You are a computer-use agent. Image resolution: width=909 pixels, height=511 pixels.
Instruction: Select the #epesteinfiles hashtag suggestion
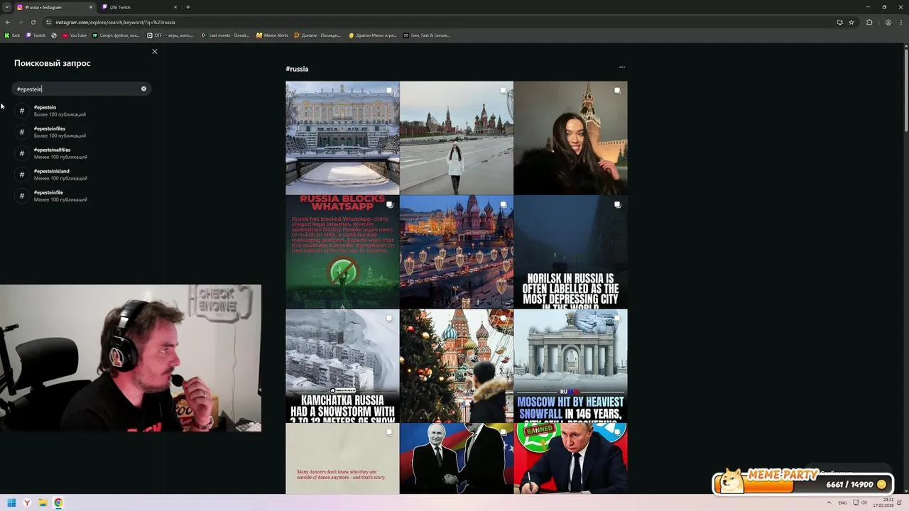point(82,132)
